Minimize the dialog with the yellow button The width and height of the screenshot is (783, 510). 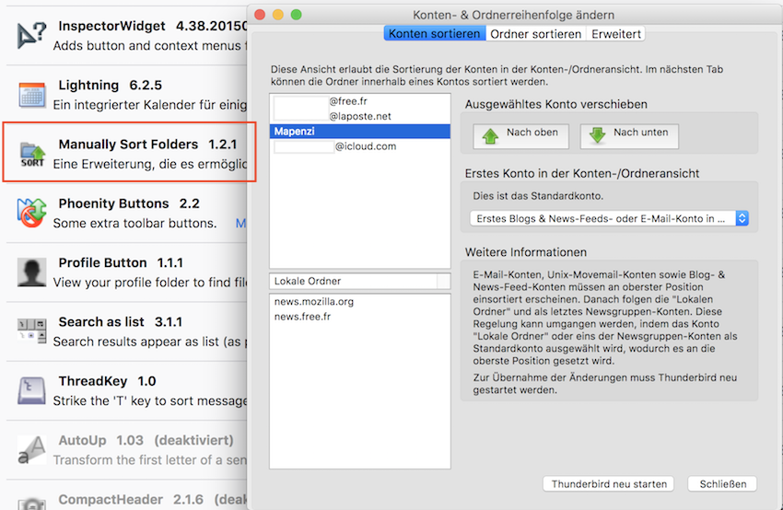click(x=278, y=15)
